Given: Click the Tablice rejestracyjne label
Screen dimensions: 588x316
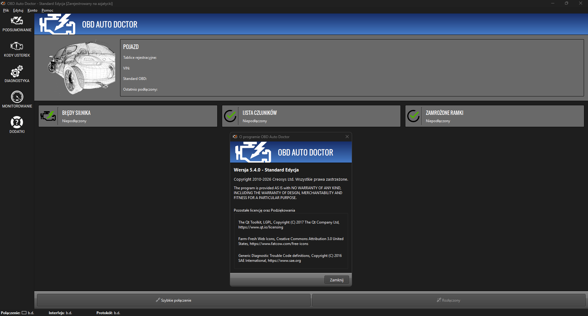Looking at the screenshot, I should point(140,58).
